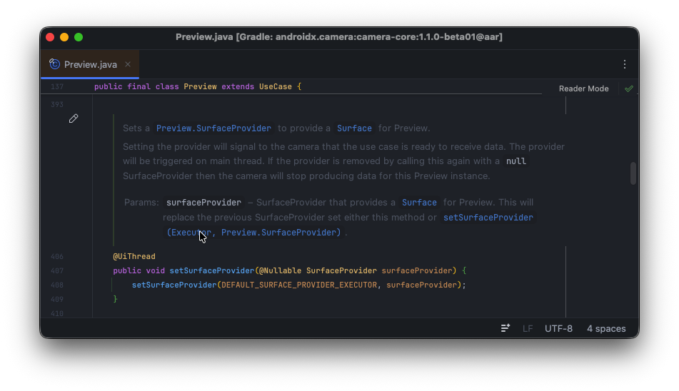
Task: Follow the first Surface link in docs
Action: 354,128
